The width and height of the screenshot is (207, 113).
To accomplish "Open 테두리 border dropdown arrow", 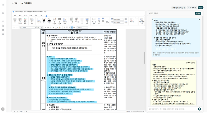I will [39, 23].
